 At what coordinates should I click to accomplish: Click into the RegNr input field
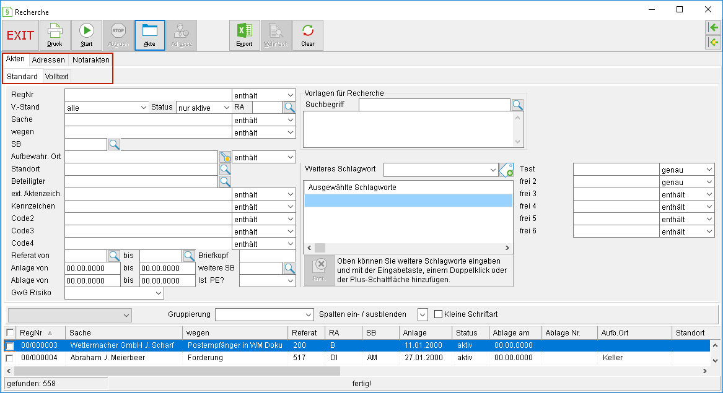coord(148,95)
